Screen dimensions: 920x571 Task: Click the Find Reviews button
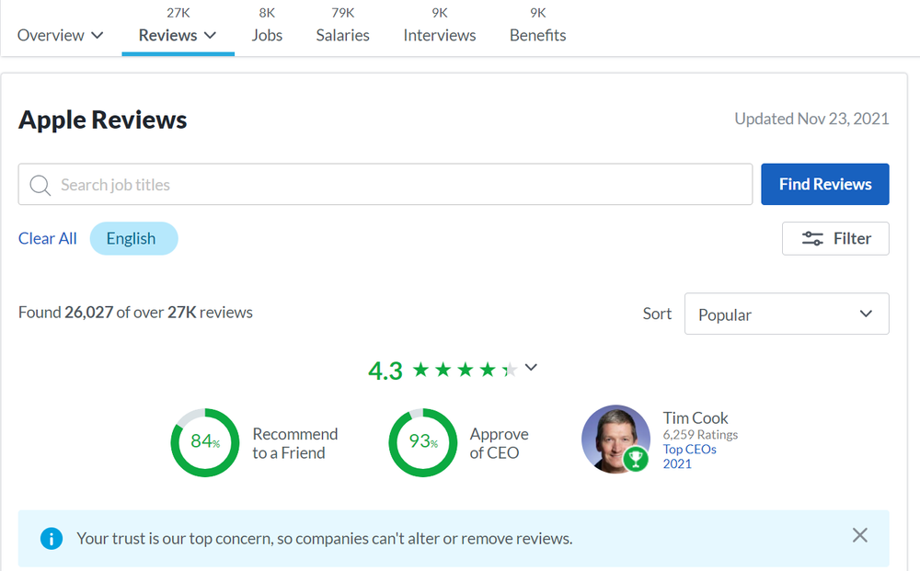coord(825,184)
